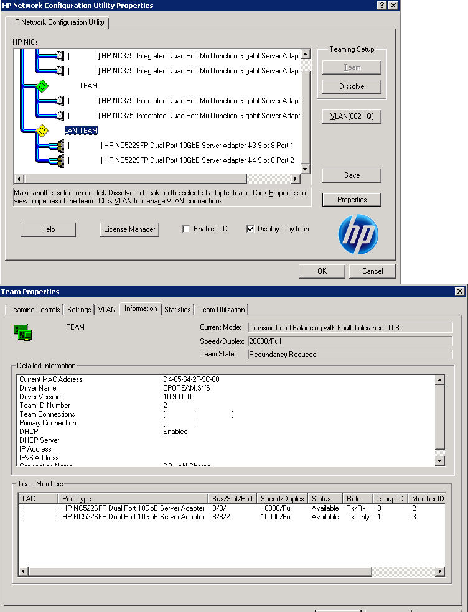Open the Team Utilization tab

(x=222, y=310)
